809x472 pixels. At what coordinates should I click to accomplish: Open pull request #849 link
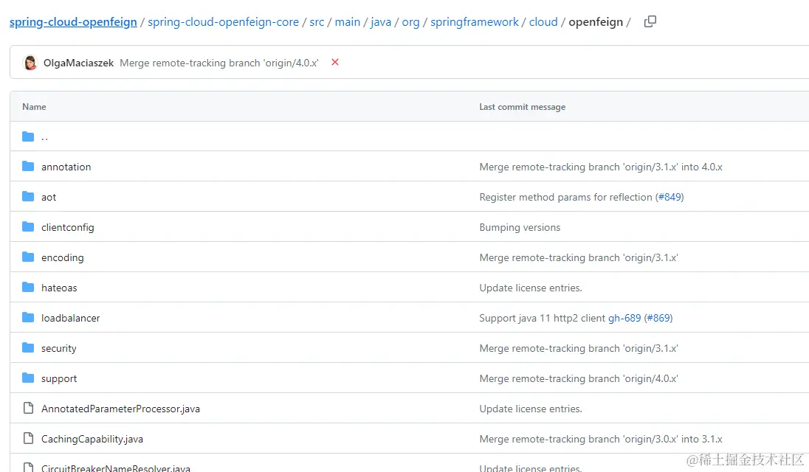(x=669, y=198)
